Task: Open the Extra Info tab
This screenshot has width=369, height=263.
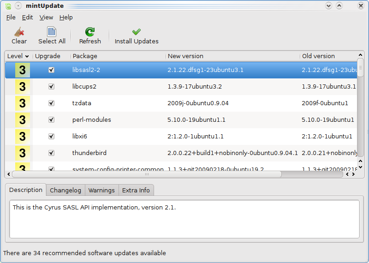Action: [x=136, y=191]
